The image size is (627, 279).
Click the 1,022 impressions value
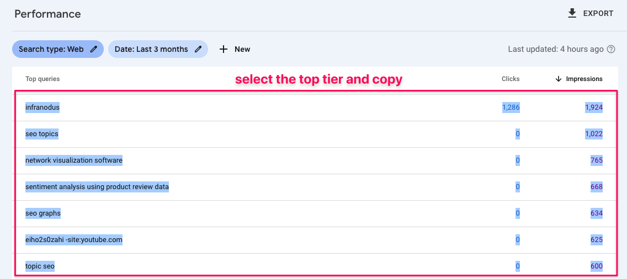click(x=594, y=134)
